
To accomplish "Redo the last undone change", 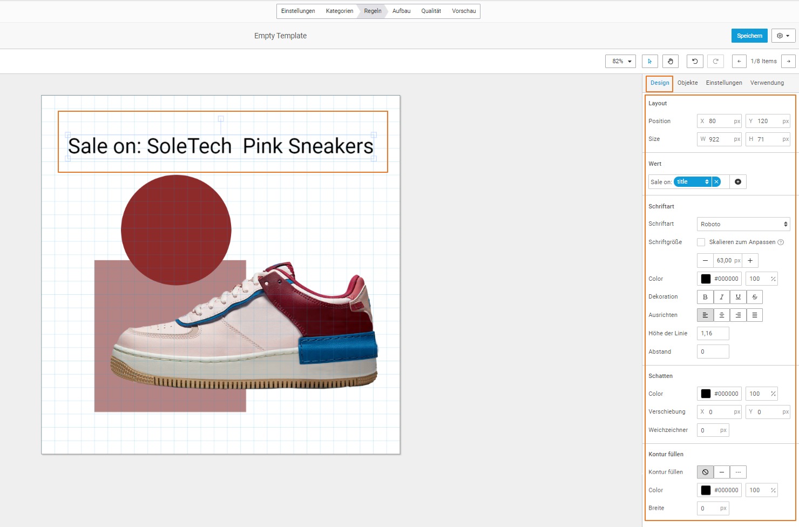I will 715,61.
